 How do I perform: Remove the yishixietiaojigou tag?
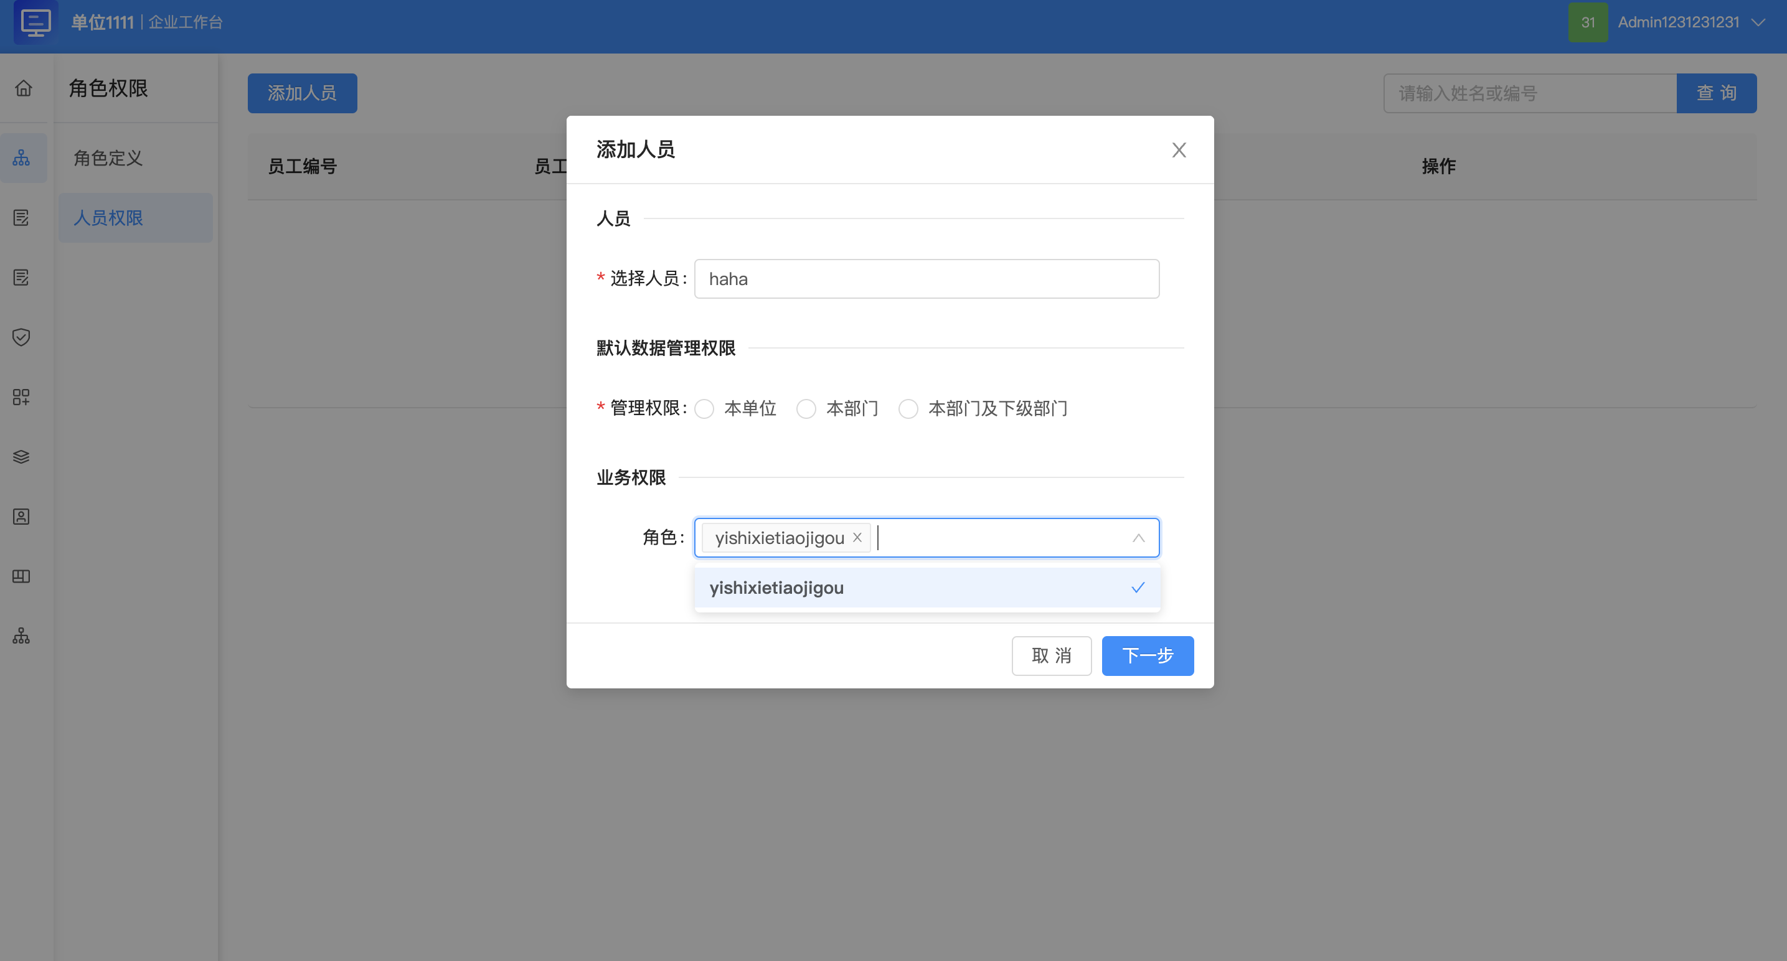point(857,537)
